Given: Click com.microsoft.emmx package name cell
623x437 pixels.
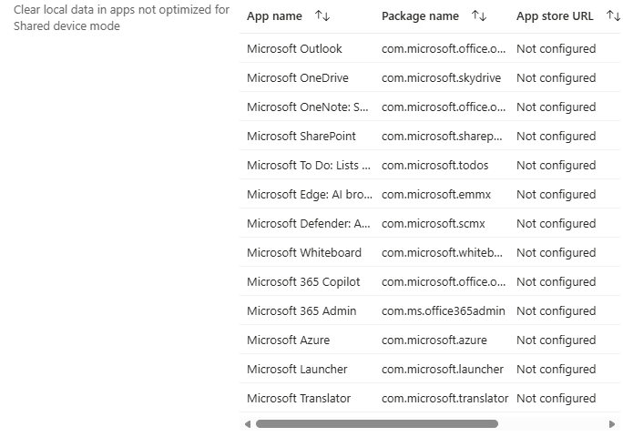Looking at the screenshot, I should click(434, 195).
